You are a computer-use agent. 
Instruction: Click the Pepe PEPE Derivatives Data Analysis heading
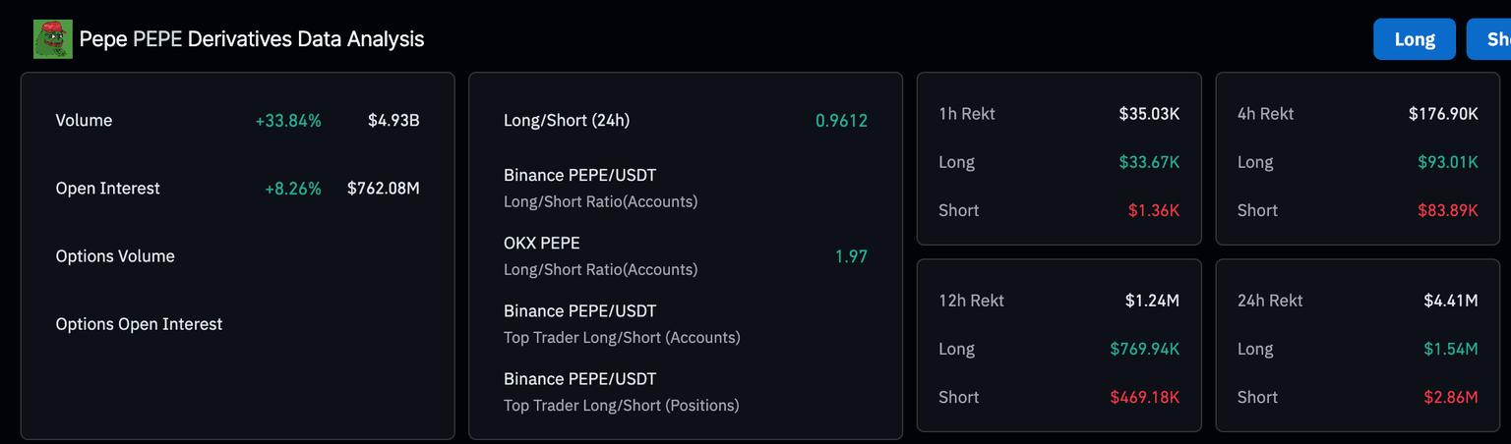[x=252, y=39]
